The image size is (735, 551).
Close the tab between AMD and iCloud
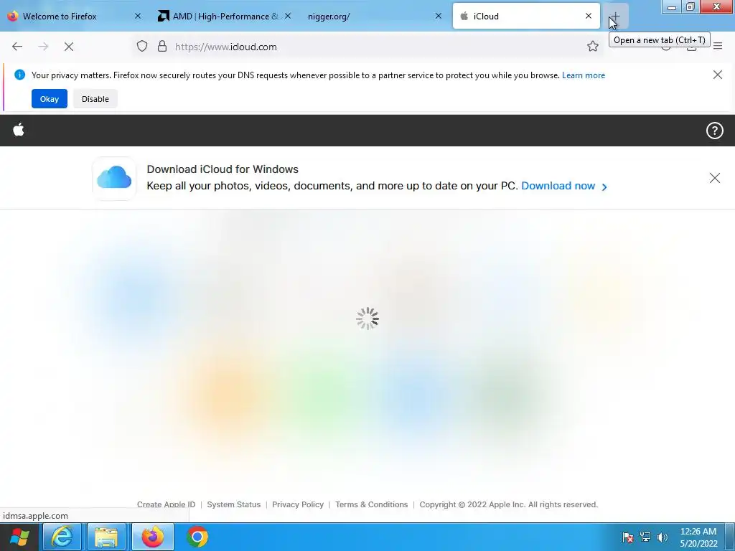coord(439,16)
